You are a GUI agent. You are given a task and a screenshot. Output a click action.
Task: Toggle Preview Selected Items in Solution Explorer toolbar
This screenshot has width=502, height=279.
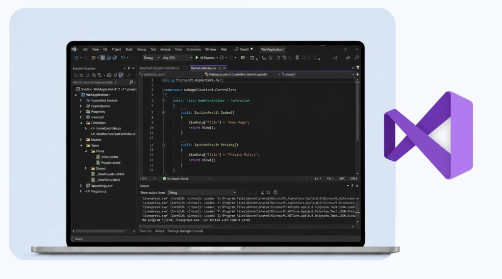121,76
